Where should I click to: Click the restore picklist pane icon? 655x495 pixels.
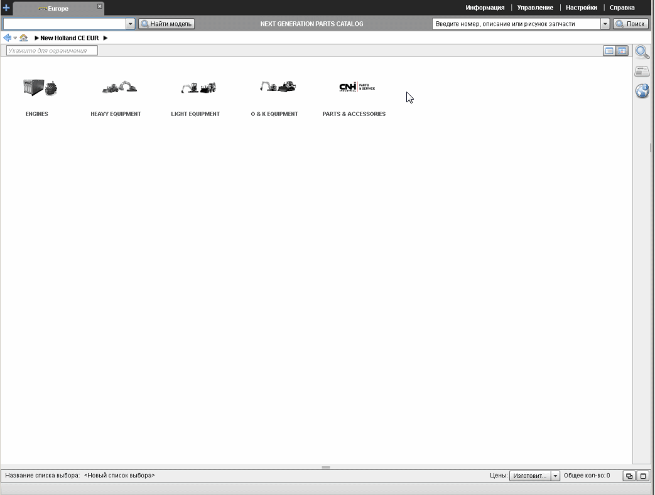pos(629,476)
